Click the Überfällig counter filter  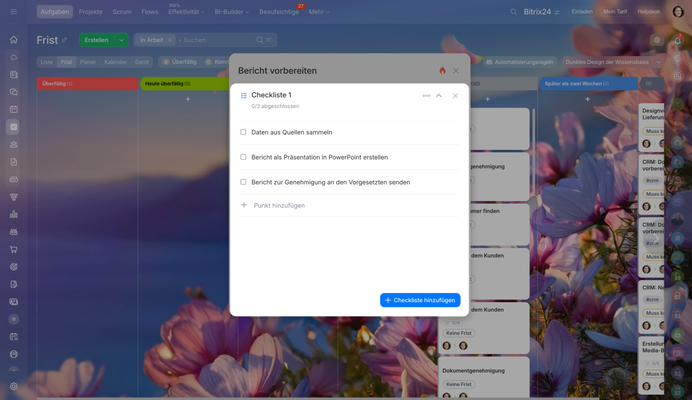[x=179, y=62]
